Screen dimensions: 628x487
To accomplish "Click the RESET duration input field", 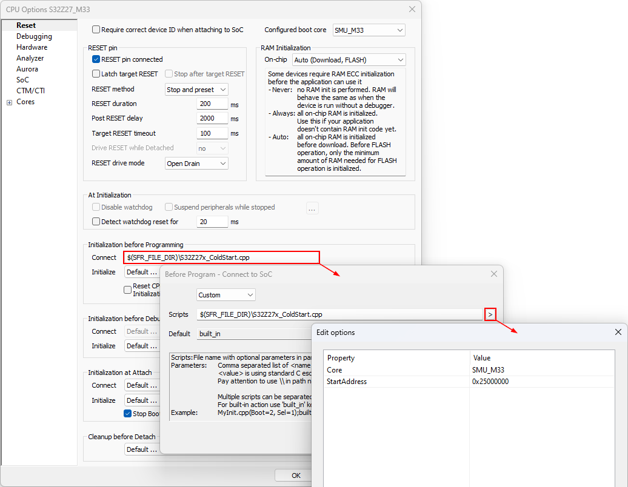I will pos(212,104).
